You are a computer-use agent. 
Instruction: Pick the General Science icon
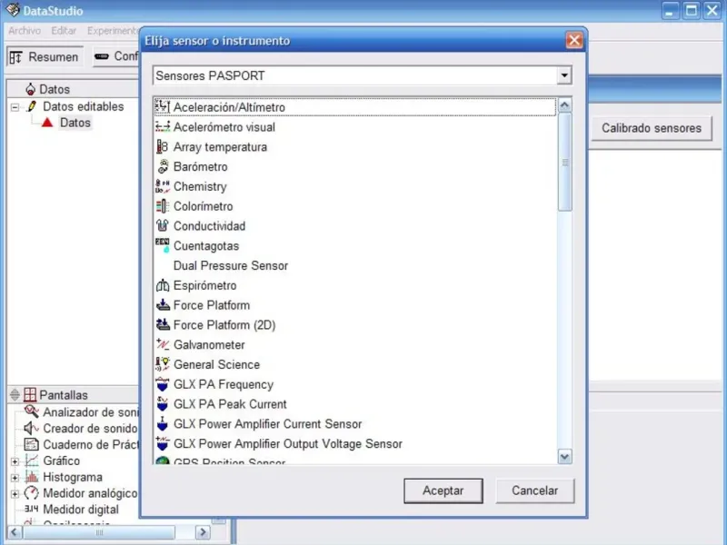(163, 364)
